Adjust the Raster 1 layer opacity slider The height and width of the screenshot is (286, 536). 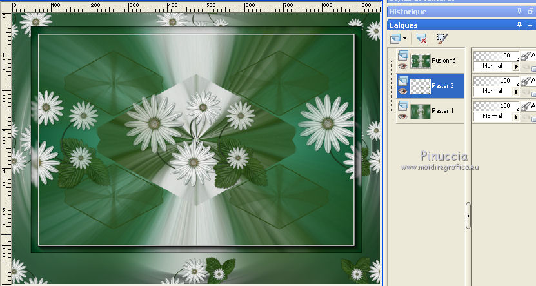point(497,106)
